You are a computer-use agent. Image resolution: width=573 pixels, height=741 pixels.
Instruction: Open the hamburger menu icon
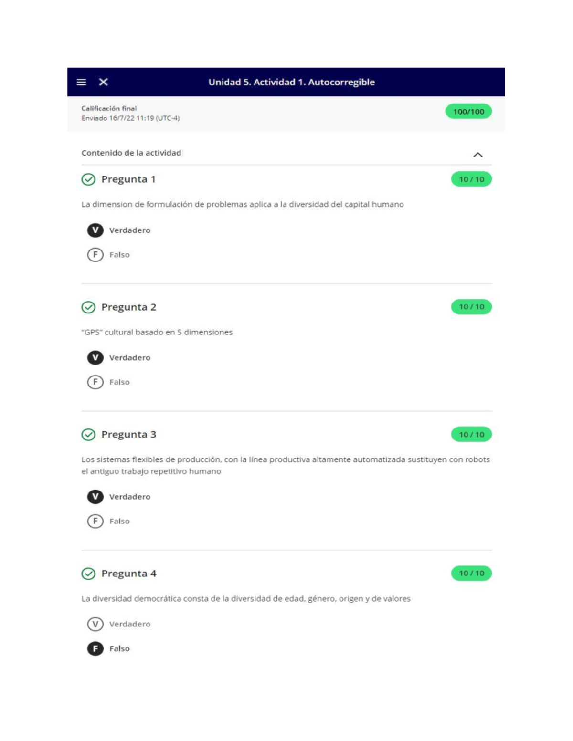[x=82, y=82]
